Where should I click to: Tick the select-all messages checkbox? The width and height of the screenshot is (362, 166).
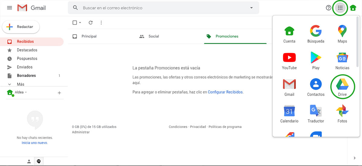point(75,23)
